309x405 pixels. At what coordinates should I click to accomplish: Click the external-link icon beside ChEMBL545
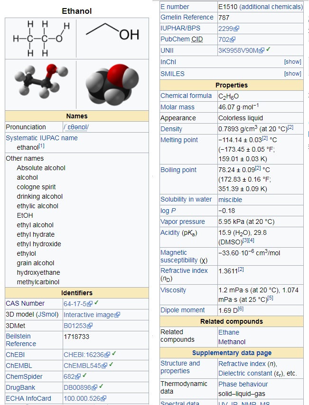point(104,366)
